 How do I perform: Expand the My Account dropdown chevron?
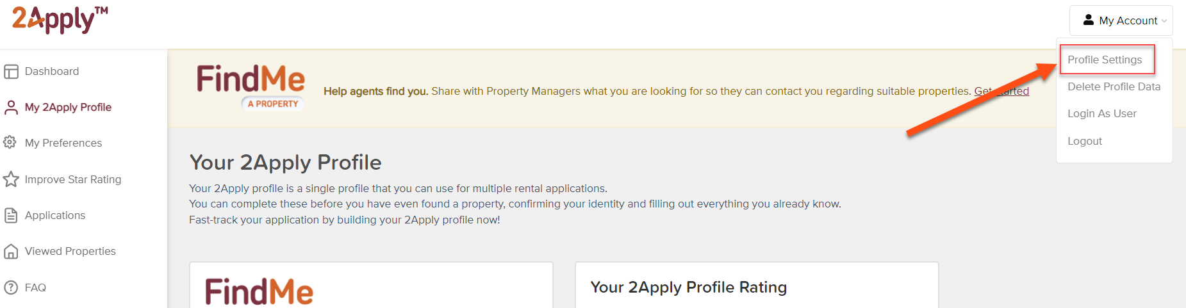[x=1164, y=21]
